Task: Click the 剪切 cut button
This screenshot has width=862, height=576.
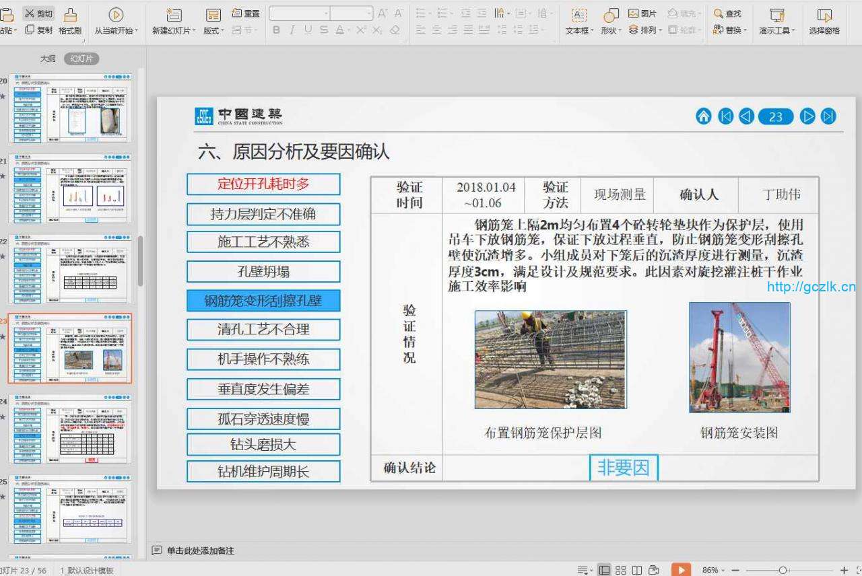Action: [x=38, y=13]
